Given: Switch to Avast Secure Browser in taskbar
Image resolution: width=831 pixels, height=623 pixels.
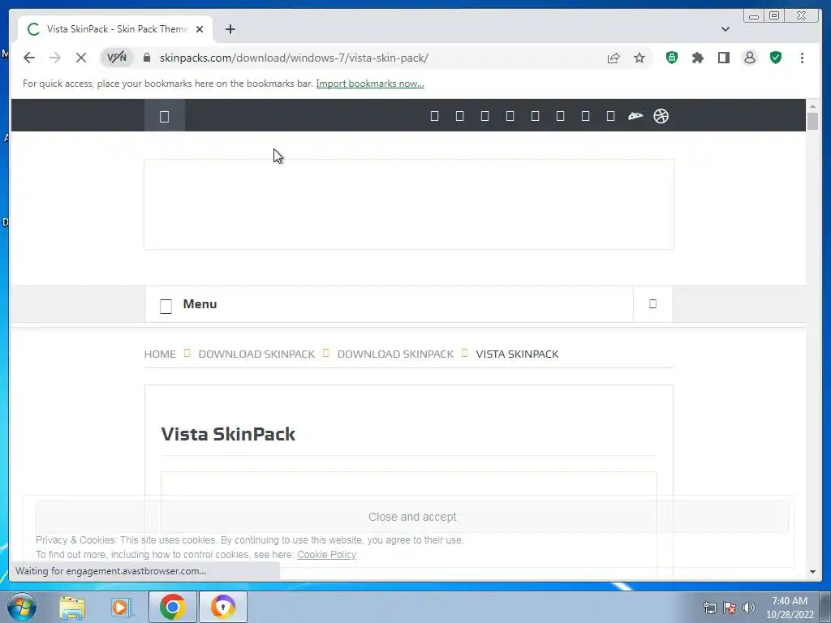Looking at the screenshot, I should pyautogui.click(x=223, y=607).
